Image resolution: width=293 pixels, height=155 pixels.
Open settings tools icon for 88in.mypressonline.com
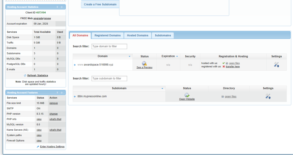coord(268,96)
